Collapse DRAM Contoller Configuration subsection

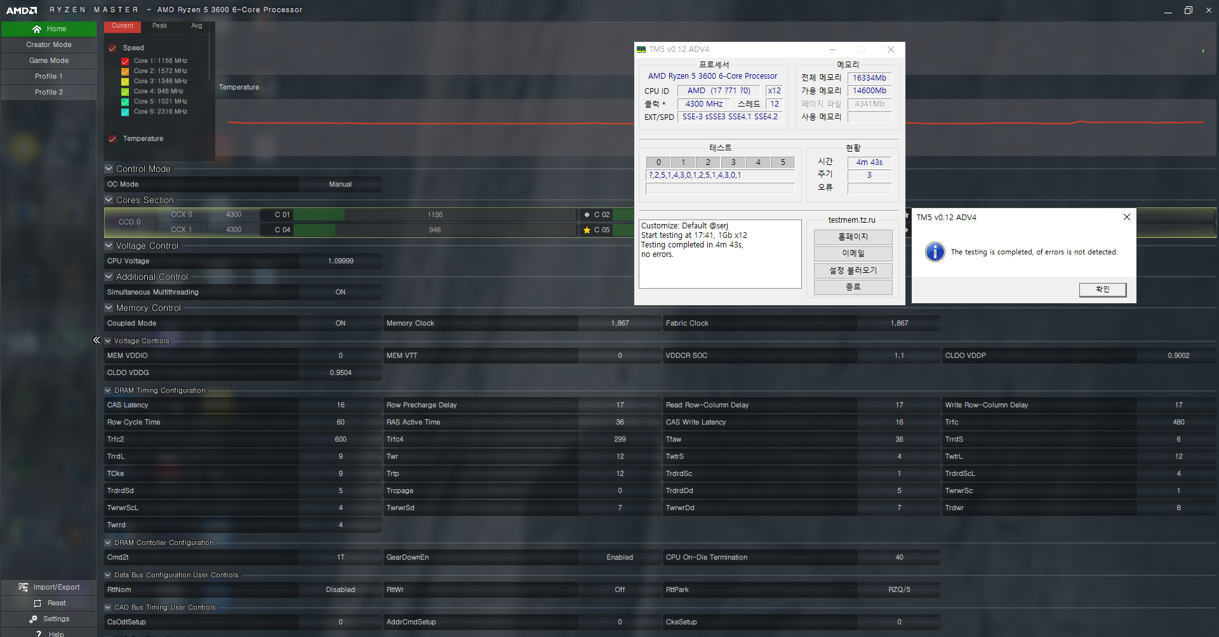click(108, 542)
